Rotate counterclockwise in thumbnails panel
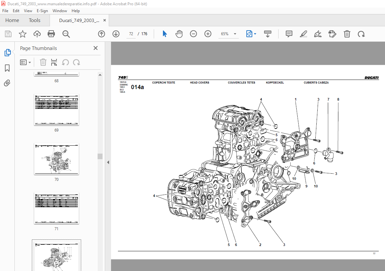The width and height of the screenshot is (385, 271). point(65,62)
